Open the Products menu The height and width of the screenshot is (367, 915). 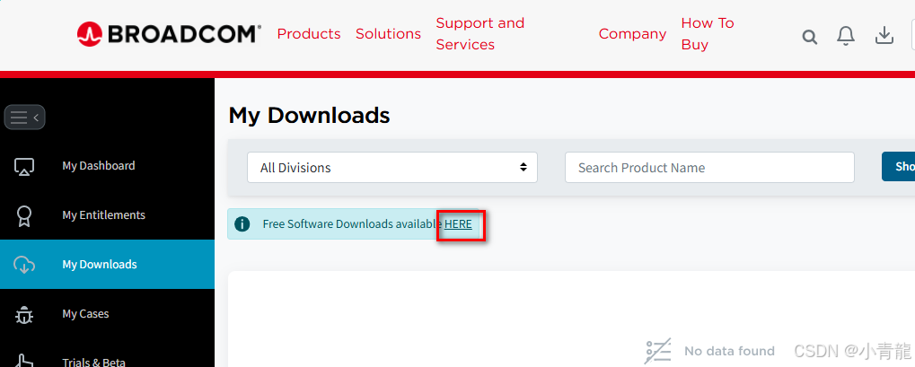tap(309, 34)
